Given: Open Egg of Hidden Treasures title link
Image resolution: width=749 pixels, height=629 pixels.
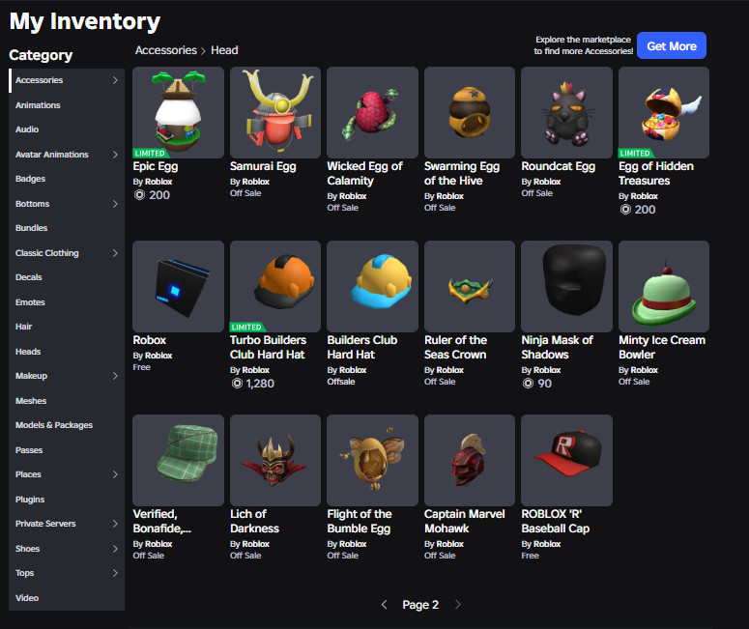Looking at the screenshot, I should [656, 173].
